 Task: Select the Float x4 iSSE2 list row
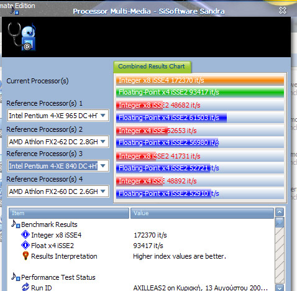tap(142, 246)
